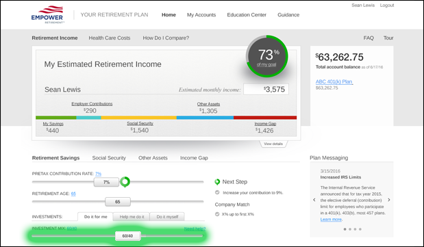Check the 'Increase your contribution to 9%' circle
The image size is (424, 247).
click(x=217, y=192)
